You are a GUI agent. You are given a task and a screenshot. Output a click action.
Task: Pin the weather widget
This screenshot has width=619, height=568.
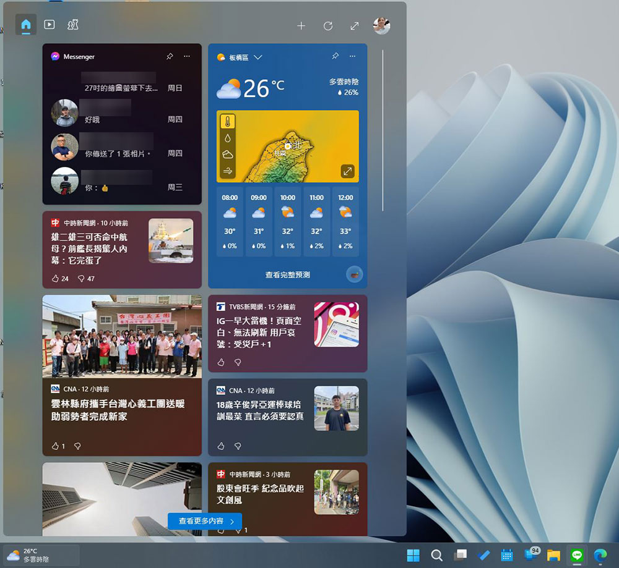[335, 56]
